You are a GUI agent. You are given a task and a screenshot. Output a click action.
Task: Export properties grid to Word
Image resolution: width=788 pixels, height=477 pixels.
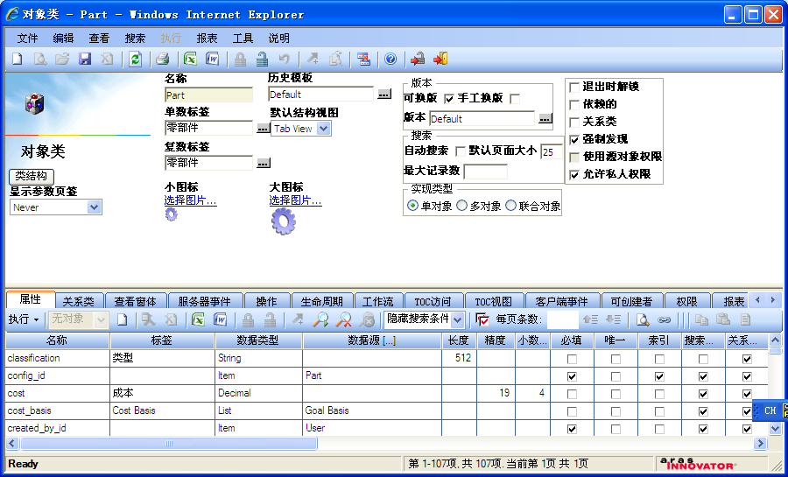220,319
